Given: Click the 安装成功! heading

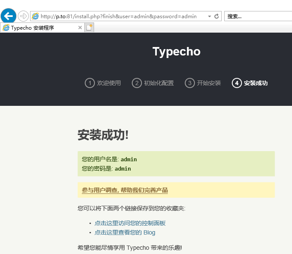Looking at the screenshot, I should (103, 135).
